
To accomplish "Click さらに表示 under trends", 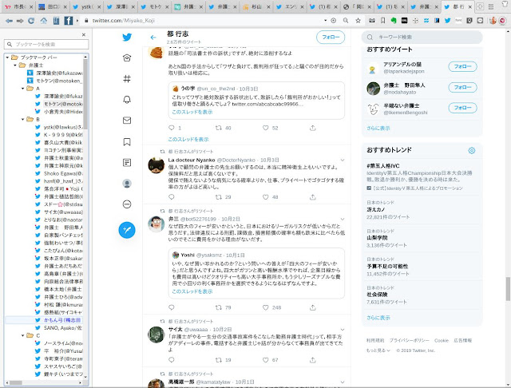I will click(378, 318).
